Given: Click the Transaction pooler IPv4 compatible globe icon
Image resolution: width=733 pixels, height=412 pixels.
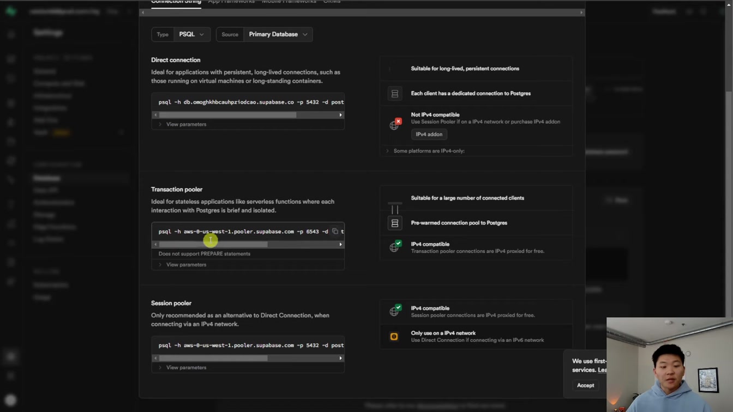Looking at the screenshot, I should tap(395, 246).
